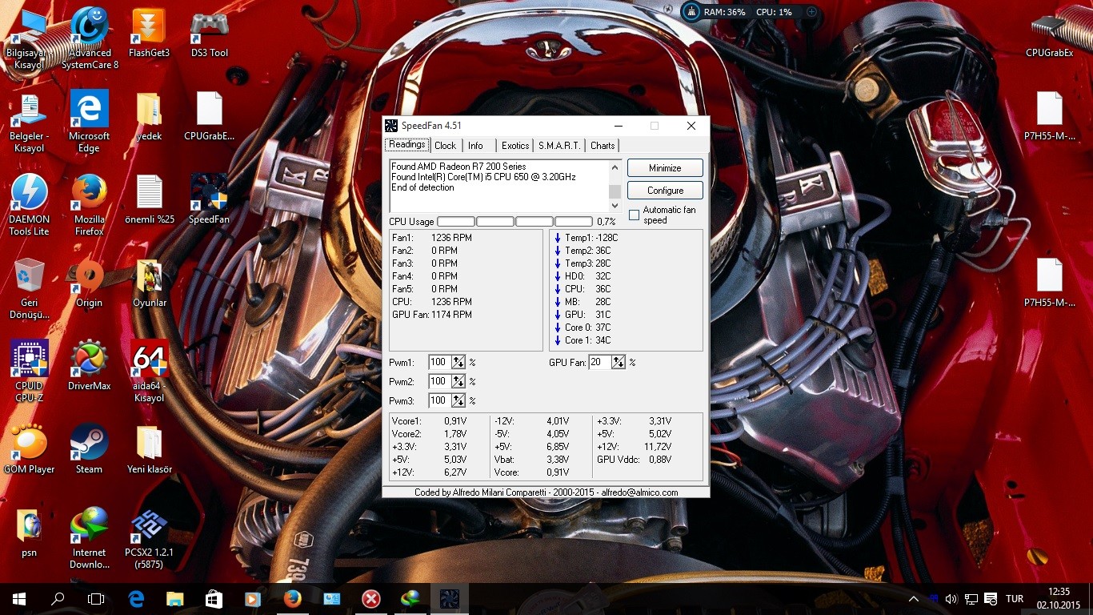Open the Charts tab
Viewport: 1093px width, 615px height.
coord(603,146)
